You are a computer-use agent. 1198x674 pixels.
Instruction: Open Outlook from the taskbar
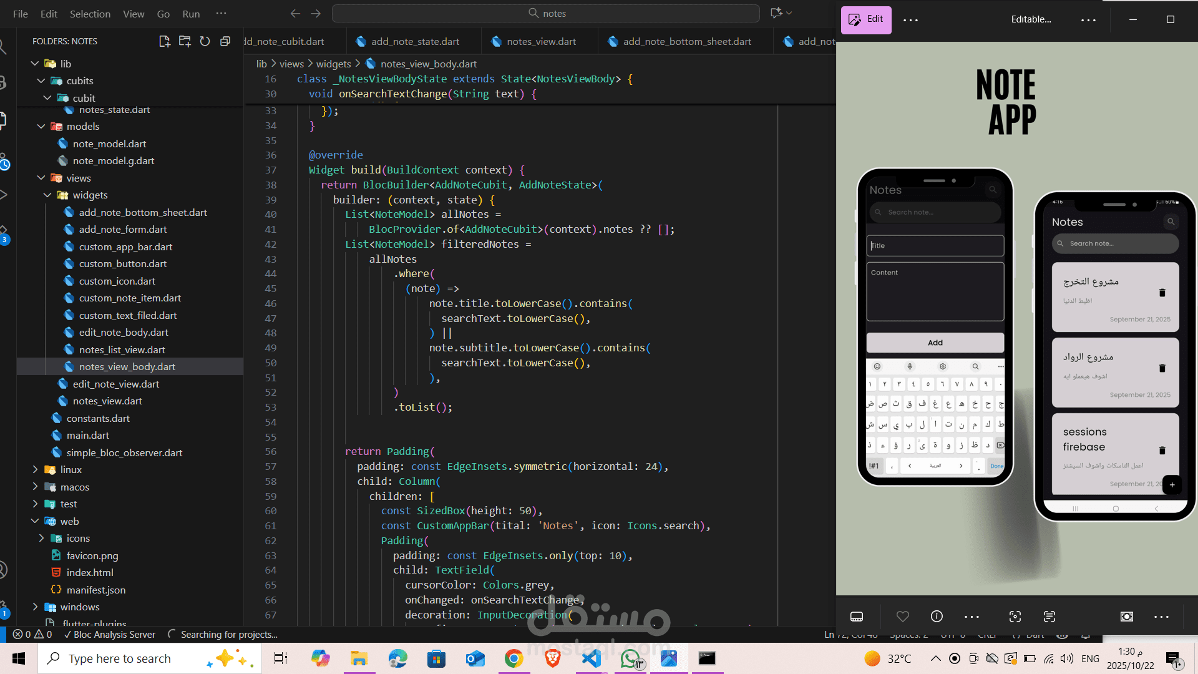[x=475, y=658]
